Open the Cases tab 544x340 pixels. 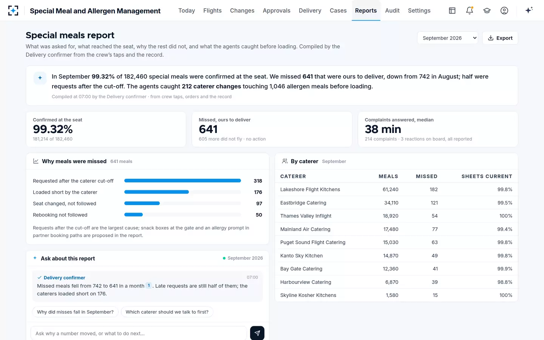[x=338, y=11]
